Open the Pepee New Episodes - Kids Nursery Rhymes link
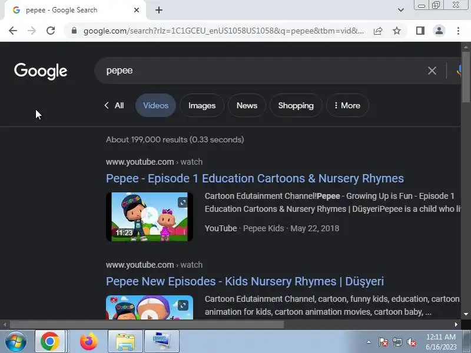The image size is (471, 353). 245,281
